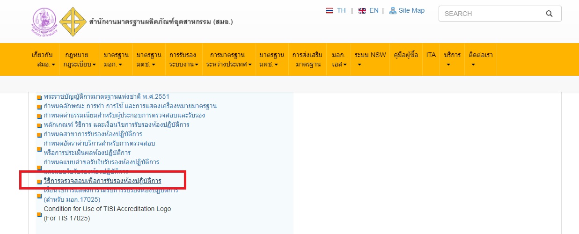The height and width of the screenshot is (234, 579).
Task: Open Condition for Use of TISI Accreditation Logo
Action: point(107,209)
